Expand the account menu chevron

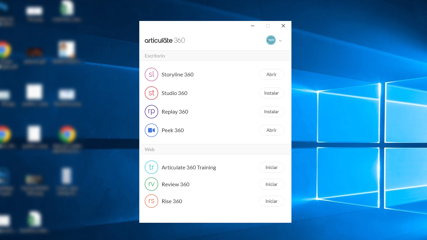click(x=280, y=41)
